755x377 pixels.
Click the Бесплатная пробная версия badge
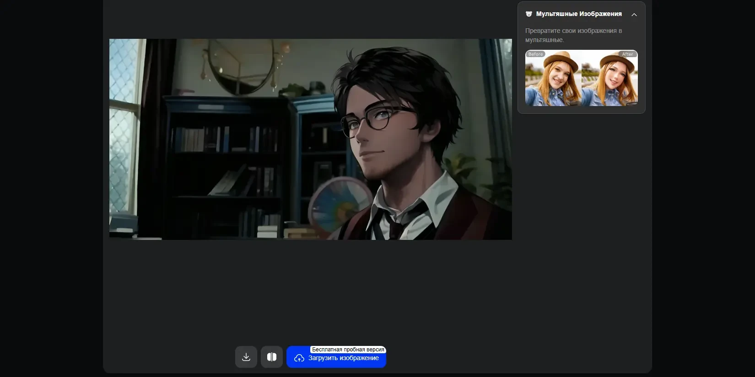tap(348, 350)
